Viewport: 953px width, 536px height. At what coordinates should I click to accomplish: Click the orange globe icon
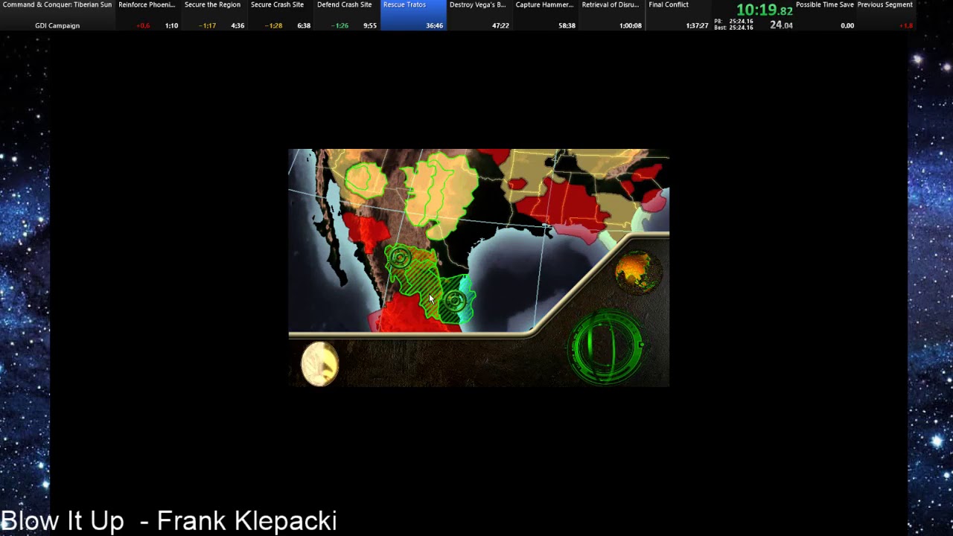637,272
